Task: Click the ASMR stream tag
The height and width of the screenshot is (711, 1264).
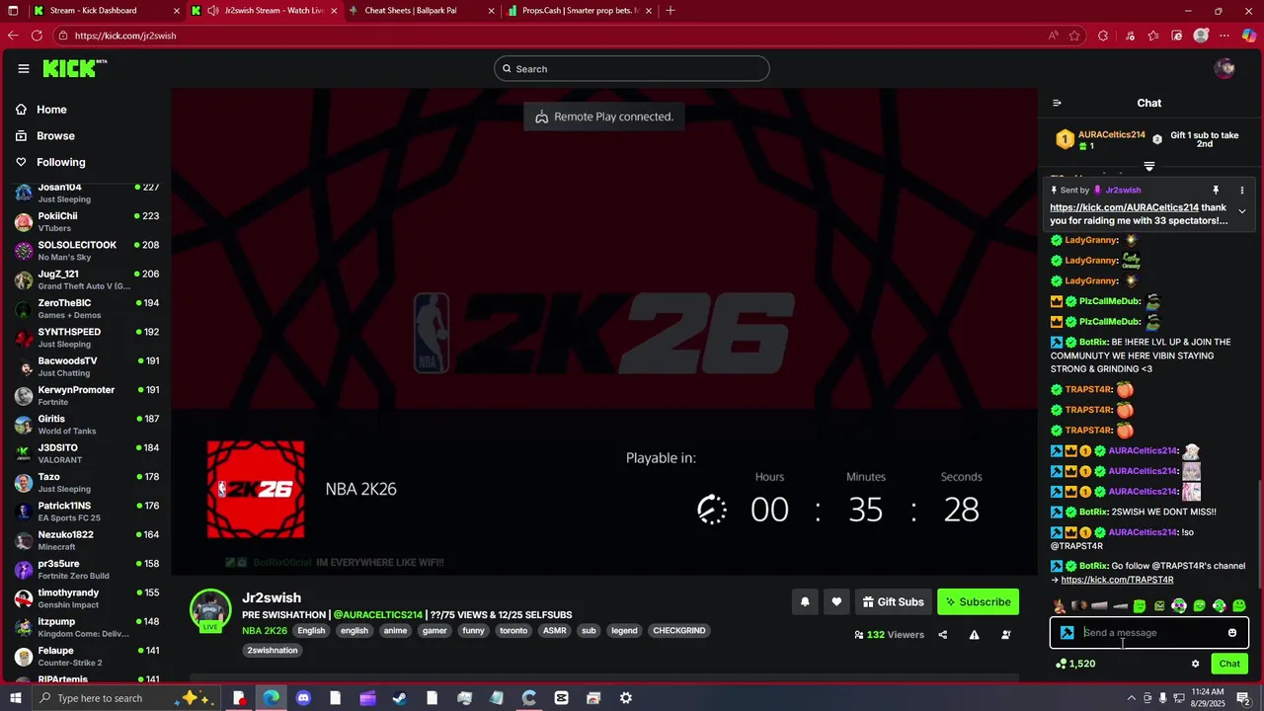Action: pos(555,630)
